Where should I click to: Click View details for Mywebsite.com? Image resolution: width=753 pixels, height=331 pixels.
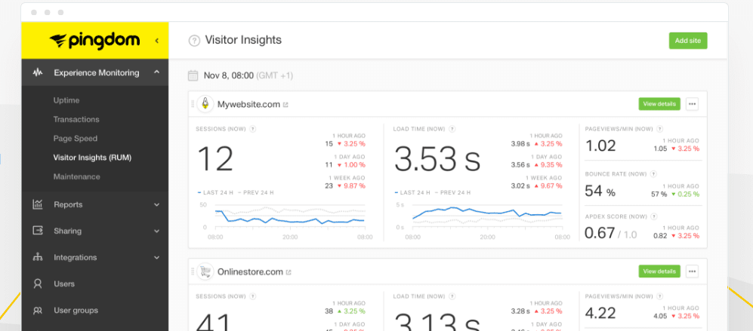click(659, 103)
